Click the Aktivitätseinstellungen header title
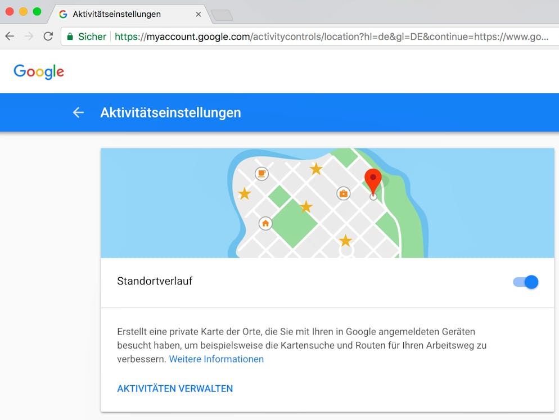 pyautogui.click(x=171, y=112)
